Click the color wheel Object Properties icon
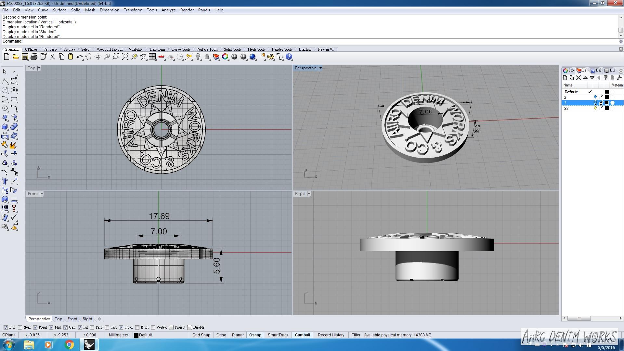Screen dimensions: 624x351 [x=225, y=57]
